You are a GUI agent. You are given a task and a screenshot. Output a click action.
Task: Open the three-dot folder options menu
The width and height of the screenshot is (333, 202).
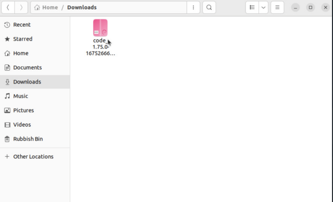pos(193,7)
